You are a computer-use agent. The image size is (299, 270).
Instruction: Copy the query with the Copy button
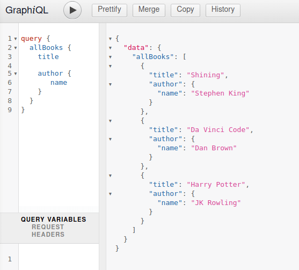(x=185, y=10)
